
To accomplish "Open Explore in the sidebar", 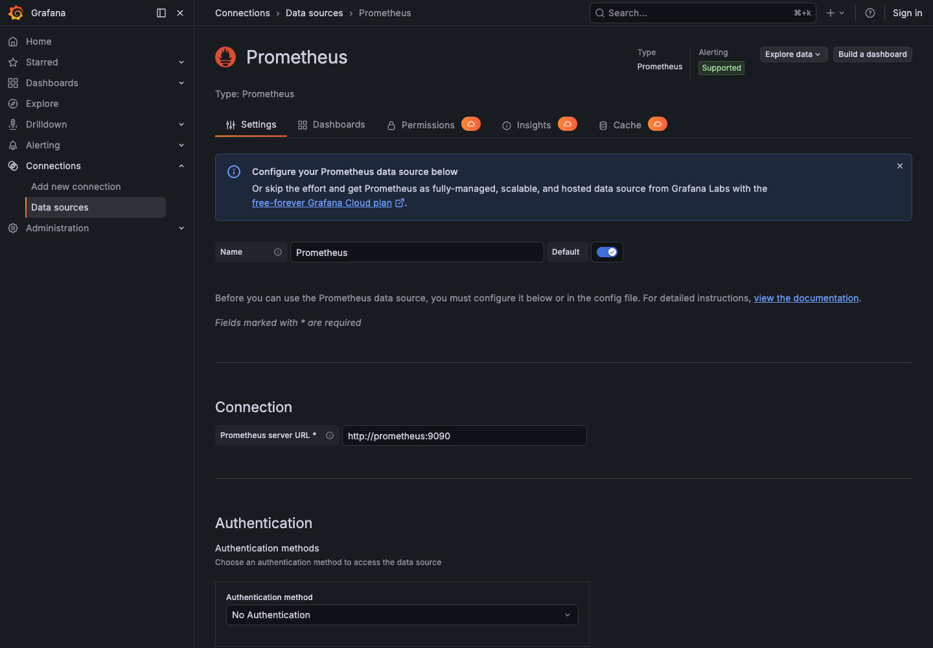I will tap(42, 104).
